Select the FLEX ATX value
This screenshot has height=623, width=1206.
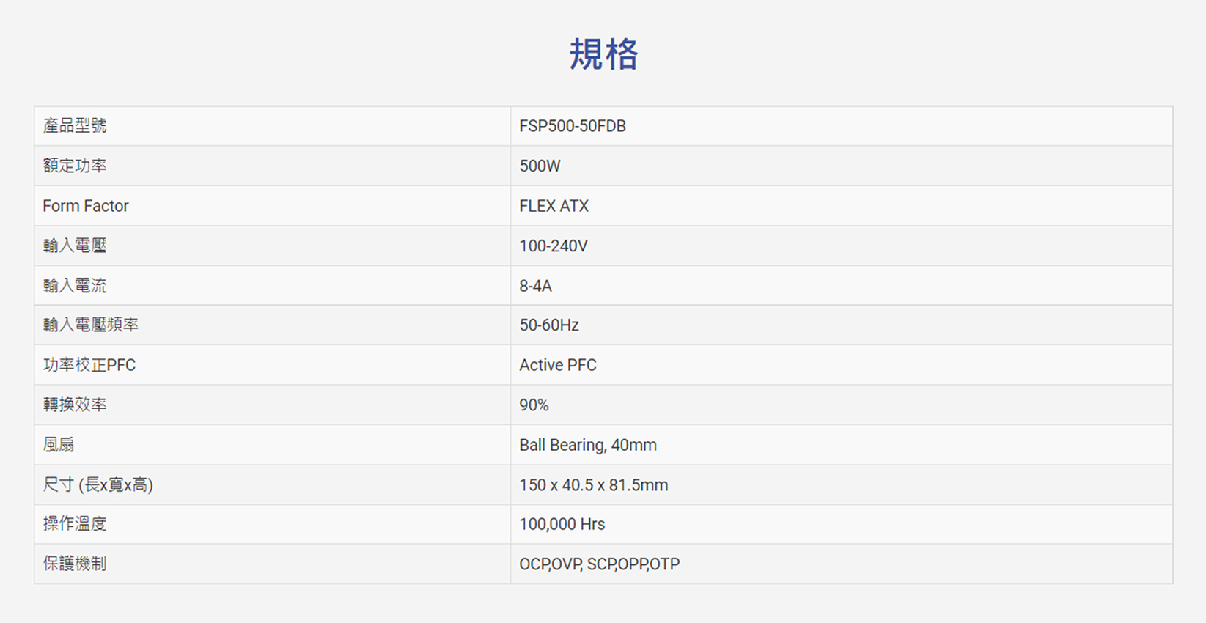554,206
